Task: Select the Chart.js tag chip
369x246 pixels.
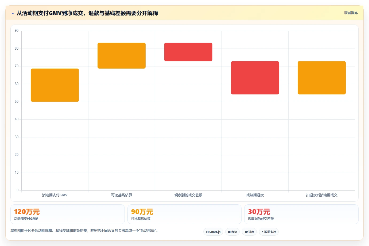Action: pyautogui.click(x=213, y=232)
